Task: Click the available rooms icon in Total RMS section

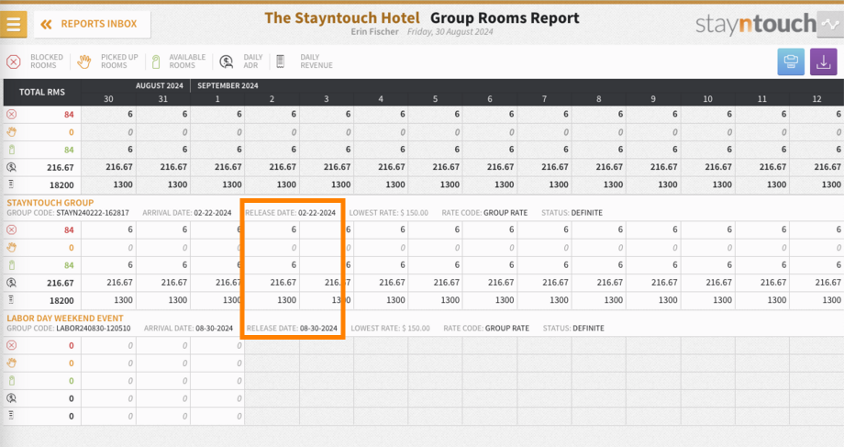Action: tap(11, 150)
